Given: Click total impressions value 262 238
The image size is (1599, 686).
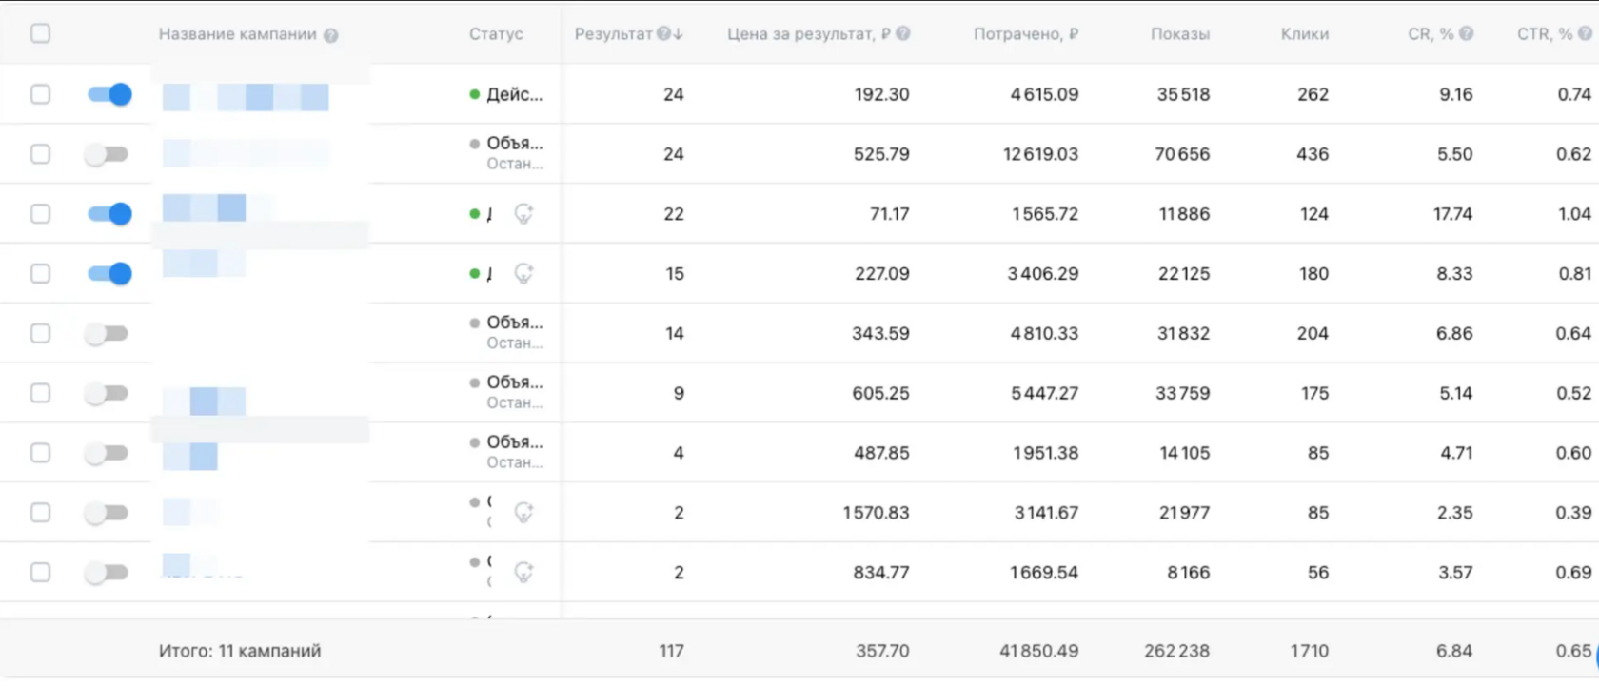Looking at the screenshot, I should pos(1176,651).
